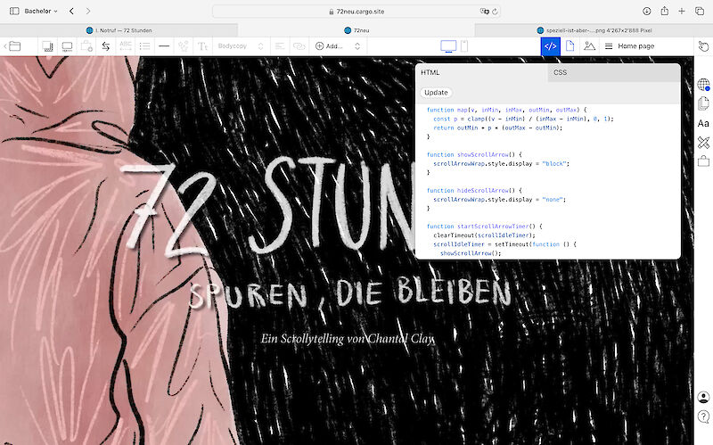The width and height of the screenshot is (713, 445).
Task: Click the swap arrows toolbar icon
Action: (106, 46)
